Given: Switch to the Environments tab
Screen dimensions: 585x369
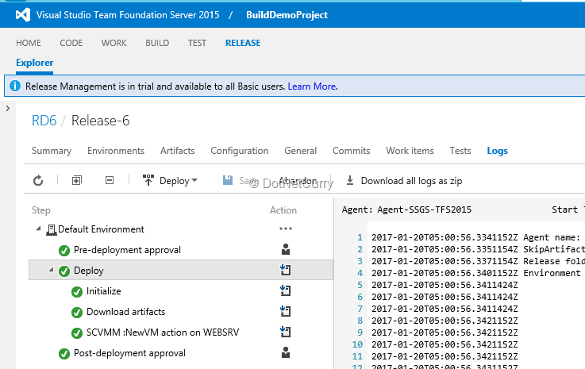Looking at the screenshot, I should [x=116, y=151].
